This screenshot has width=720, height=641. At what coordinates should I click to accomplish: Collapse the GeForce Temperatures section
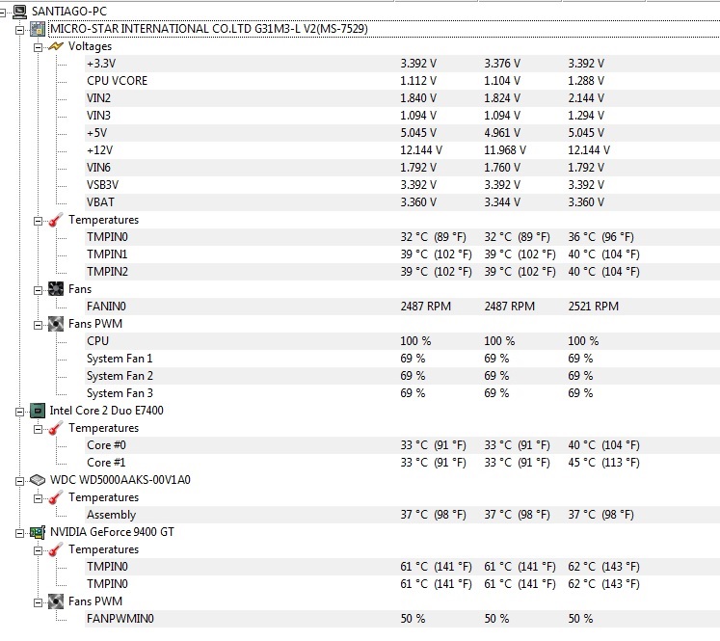tap(39, 550)
